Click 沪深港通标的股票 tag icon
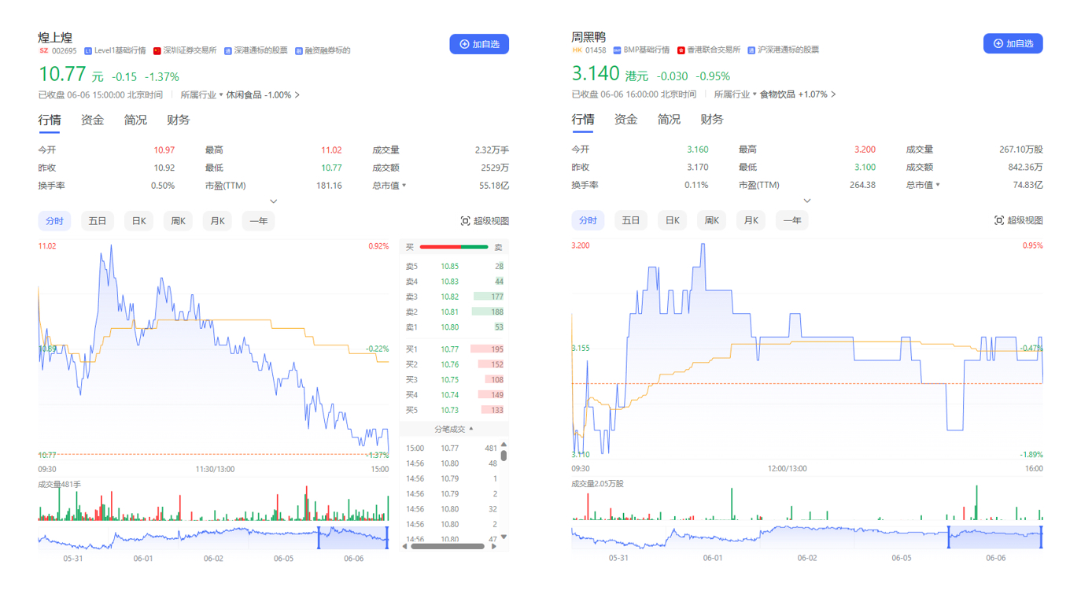Viewport: 1081px width, 598px height. (752, 50)
